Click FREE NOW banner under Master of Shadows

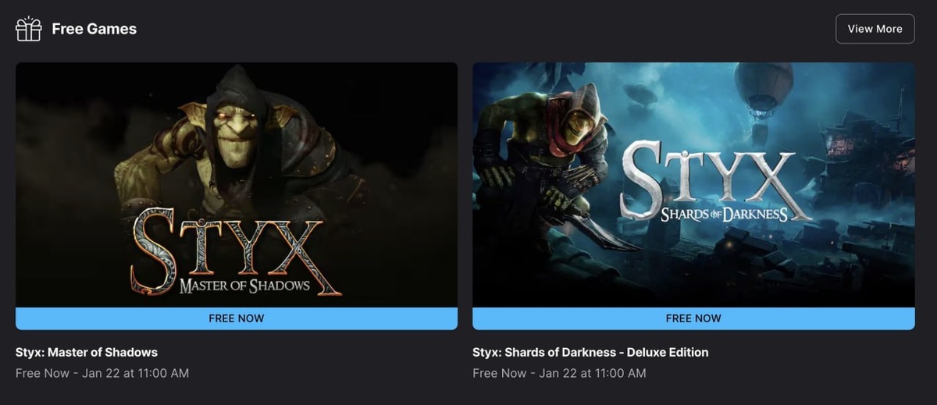click(237, 318)
